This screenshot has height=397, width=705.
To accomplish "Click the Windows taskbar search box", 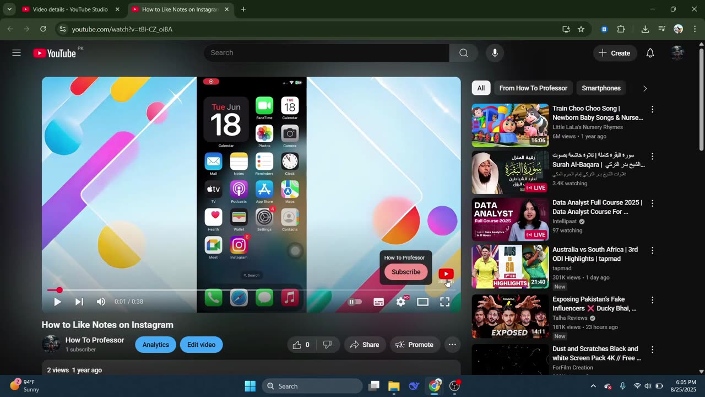I will (x=311, y=386).
